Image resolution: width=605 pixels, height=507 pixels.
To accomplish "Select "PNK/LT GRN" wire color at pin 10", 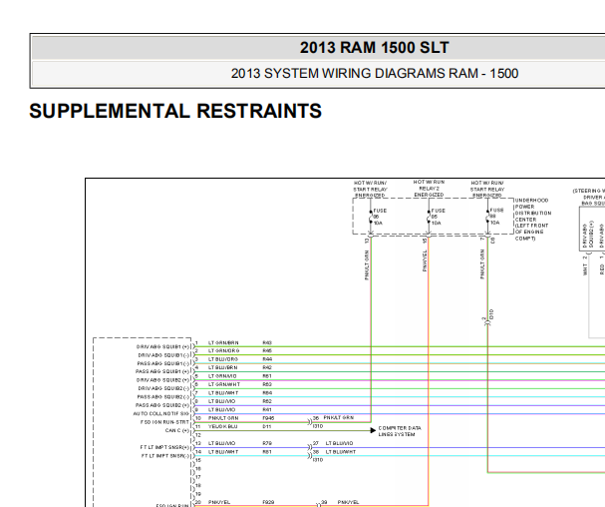I will coord(223,418).
